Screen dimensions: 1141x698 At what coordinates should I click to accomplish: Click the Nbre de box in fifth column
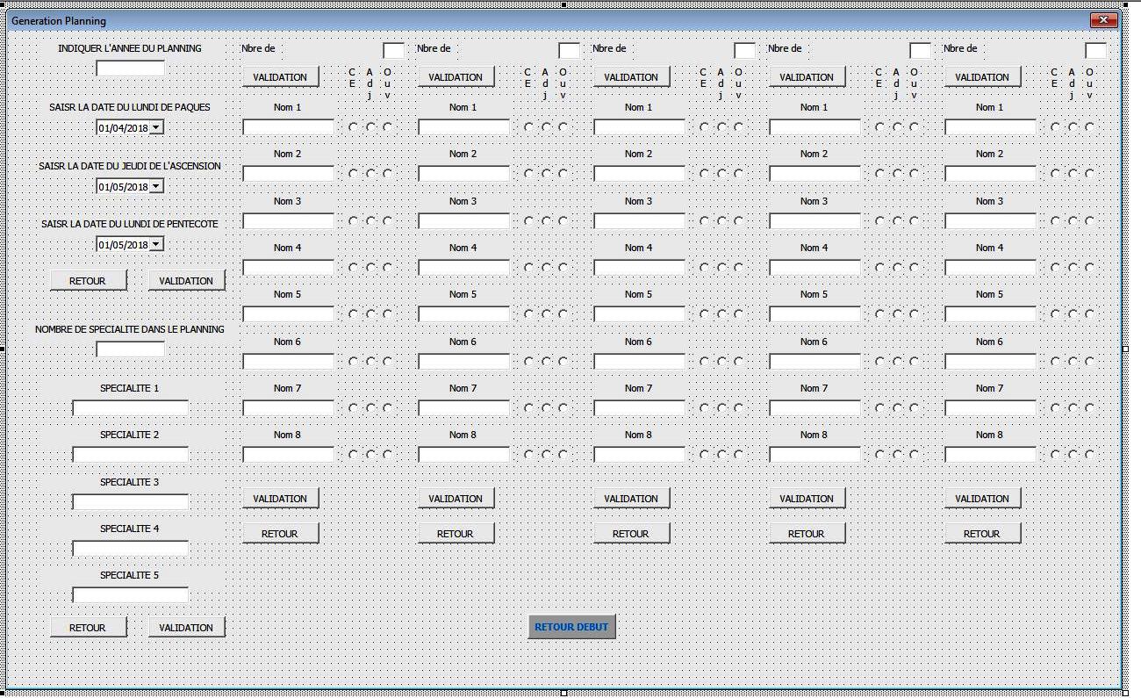(x=1096, y=50)
